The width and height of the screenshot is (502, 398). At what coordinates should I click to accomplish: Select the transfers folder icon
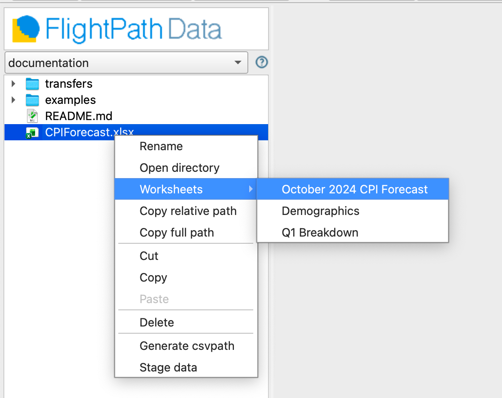click(x=32, y=84)
